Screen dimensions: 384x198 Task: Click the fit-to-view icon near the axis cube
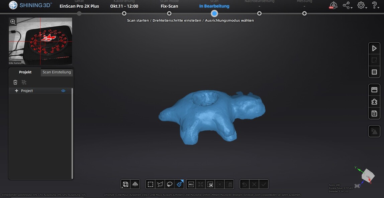click(357, 186)
